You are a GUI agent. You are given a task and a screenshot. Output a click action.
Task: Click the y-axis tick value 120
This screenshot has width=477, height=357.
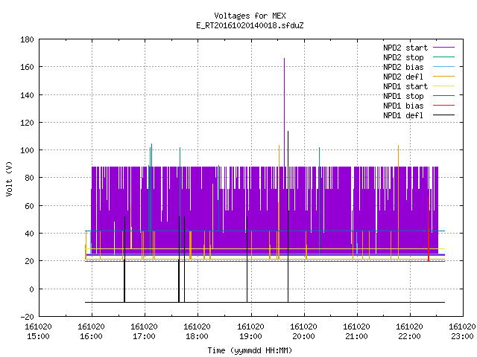(27, 123)
